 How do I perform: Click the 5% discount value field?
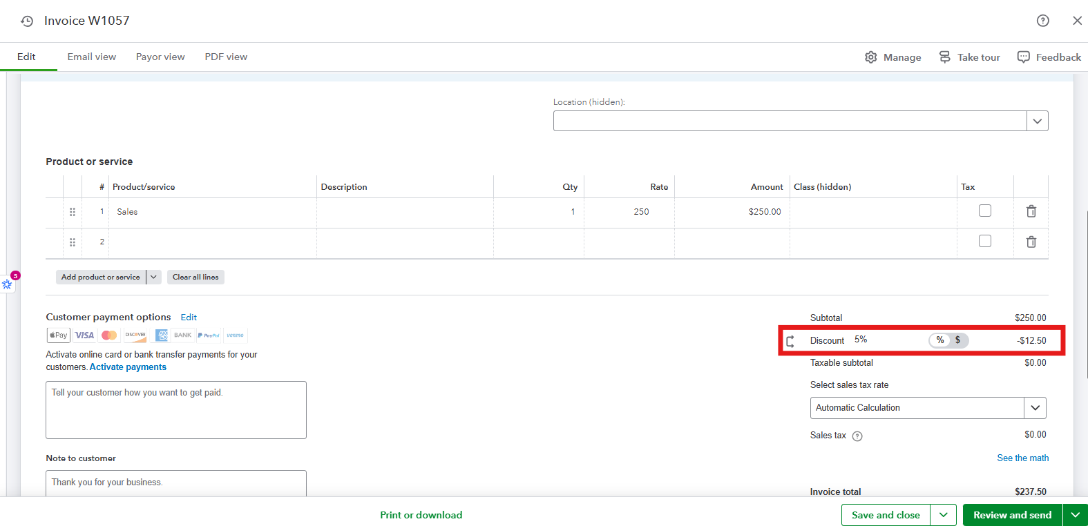(x=861, y=340)
